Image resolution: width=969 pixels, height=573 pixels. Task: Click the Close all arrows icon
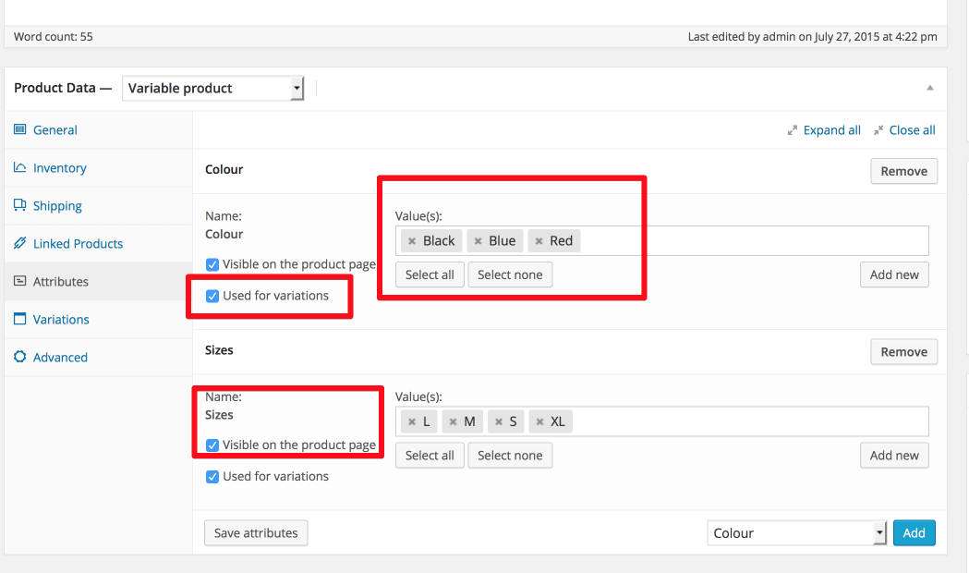(x=878, y=130)
